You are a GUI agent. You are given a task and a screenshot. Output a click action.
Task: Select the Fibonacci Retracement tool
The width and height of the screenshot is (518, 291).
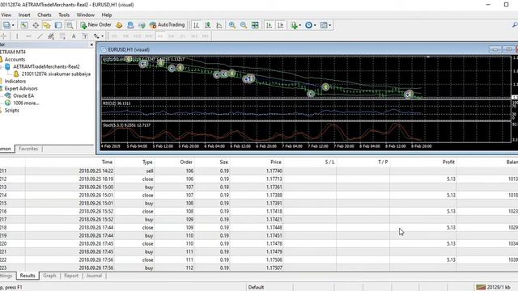pyautogui.click(x=62, y=36)
